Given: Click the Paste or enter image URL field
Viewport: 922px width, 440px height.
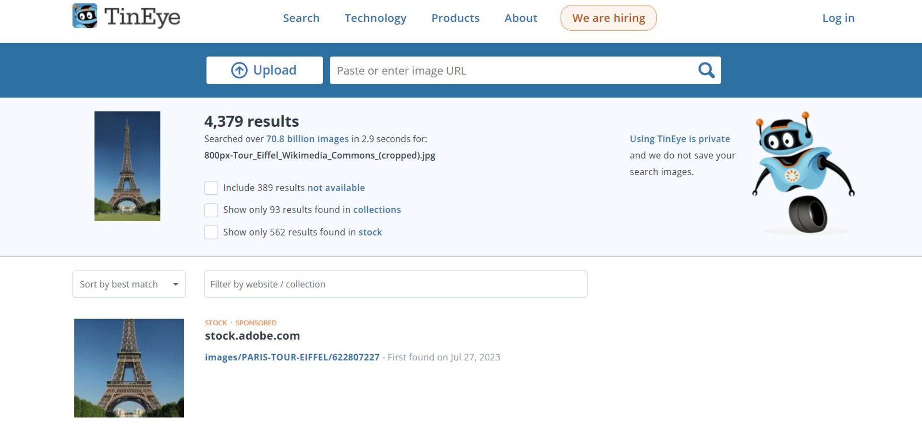Looking at the screenshot, I should click(511, 71).
